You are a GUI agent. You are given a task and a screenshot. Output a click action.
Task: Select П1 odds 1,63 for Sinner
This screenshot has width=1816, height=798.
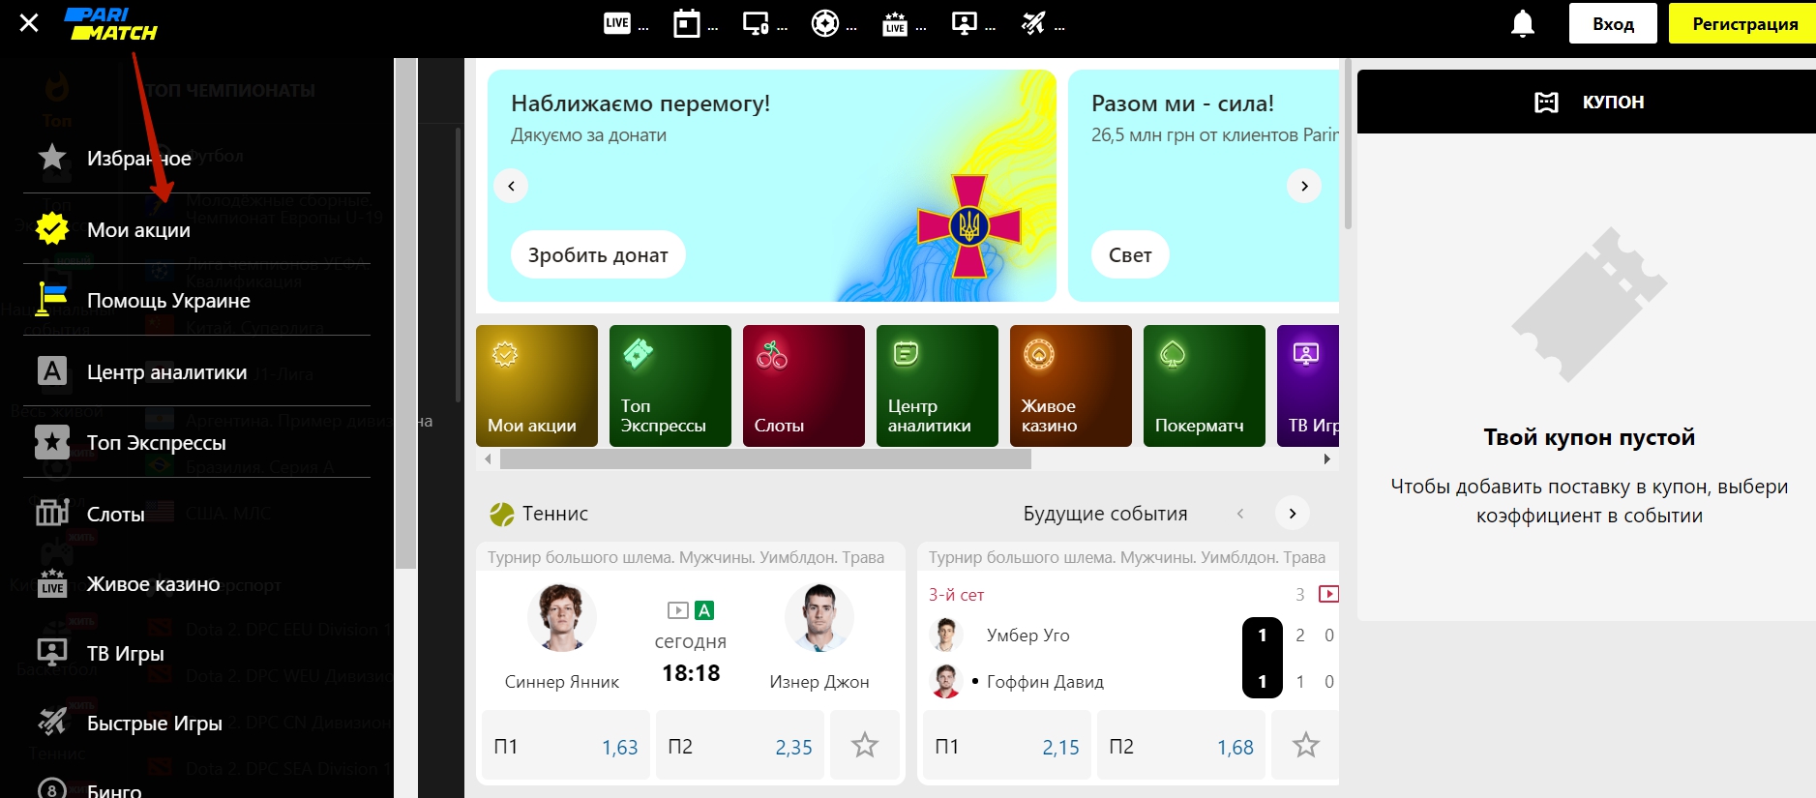[x=566, y=746]
